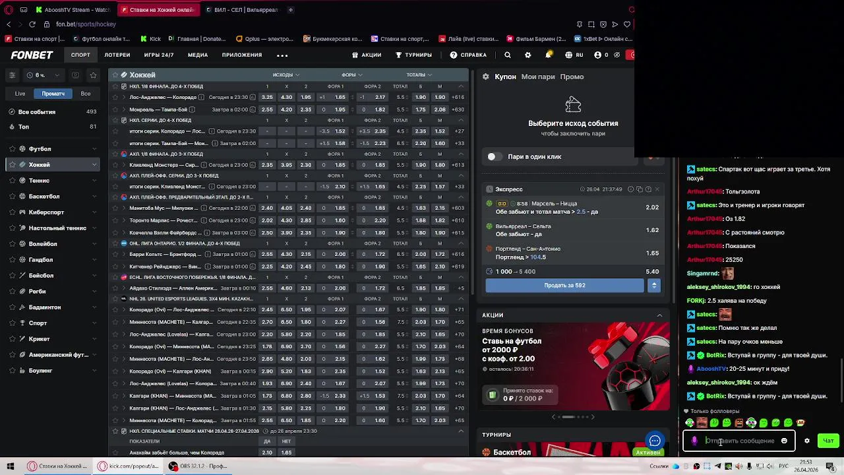Close the Экспресс bet card
The height and width of the screenshot is (475, 844).
(x=657, y=189)
